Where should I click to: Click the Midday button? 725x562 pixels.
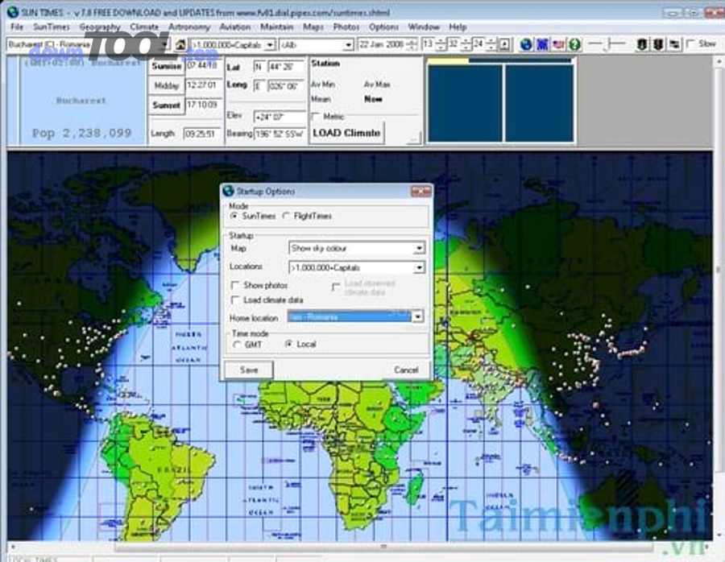pos(167,85)
